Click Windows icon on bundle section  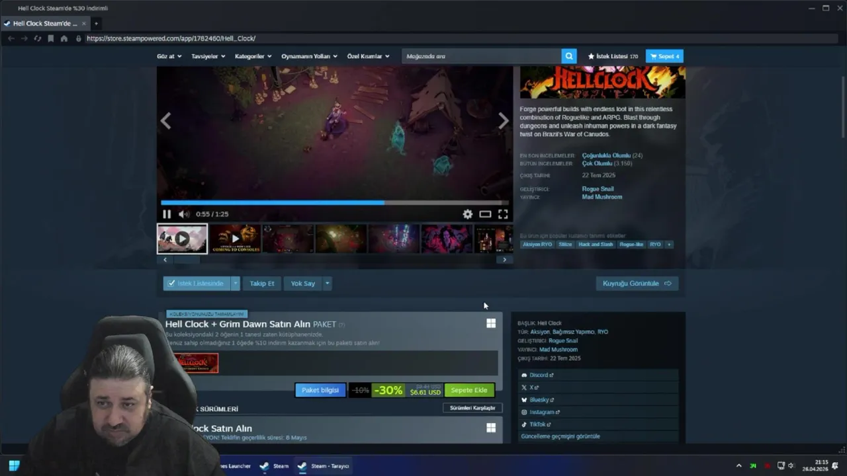click(x=491, y=323)
